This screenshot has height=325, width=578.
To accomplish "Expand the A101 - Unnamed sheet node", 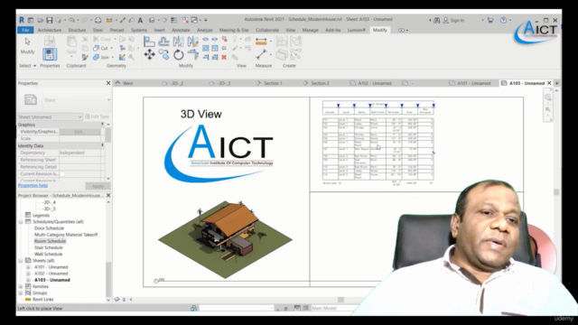I will [x=28, y=267].
